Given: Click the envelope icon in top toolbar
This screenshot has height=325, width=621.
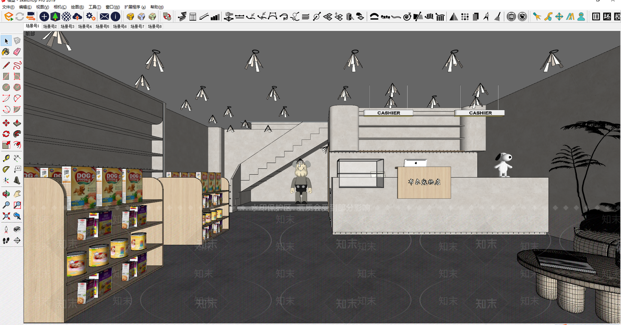Looking at the screenshot, I should [104, 16].
